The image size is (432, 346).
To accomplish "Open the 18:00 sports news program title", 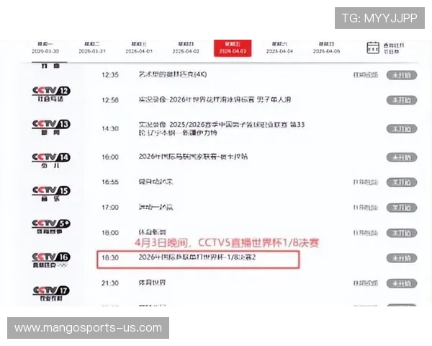I will (x=152, y=232).
